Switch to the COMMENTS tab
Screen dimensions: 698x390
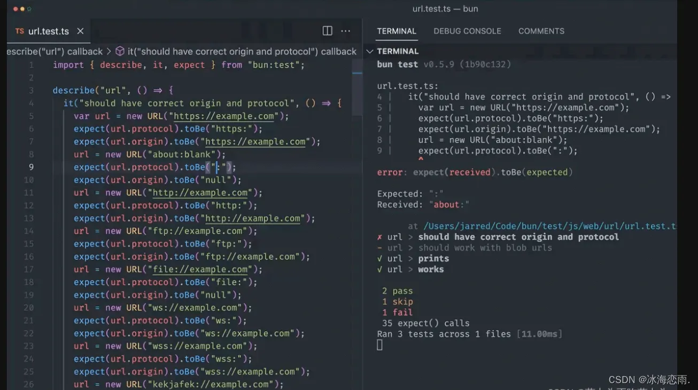[x=541, y=31]
